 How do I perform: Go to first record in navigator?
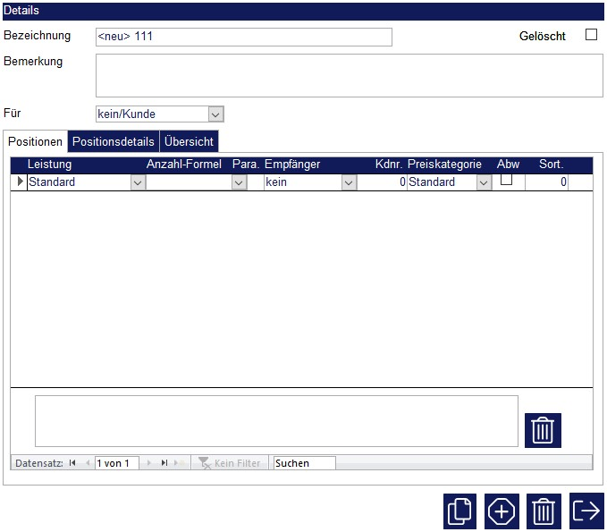pos(72,463)
